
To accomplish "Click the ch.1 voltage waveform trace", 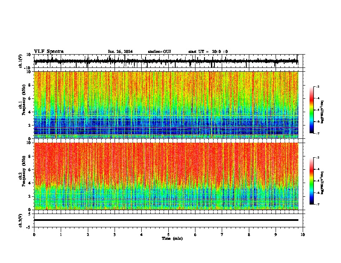I will pos(166,61).
